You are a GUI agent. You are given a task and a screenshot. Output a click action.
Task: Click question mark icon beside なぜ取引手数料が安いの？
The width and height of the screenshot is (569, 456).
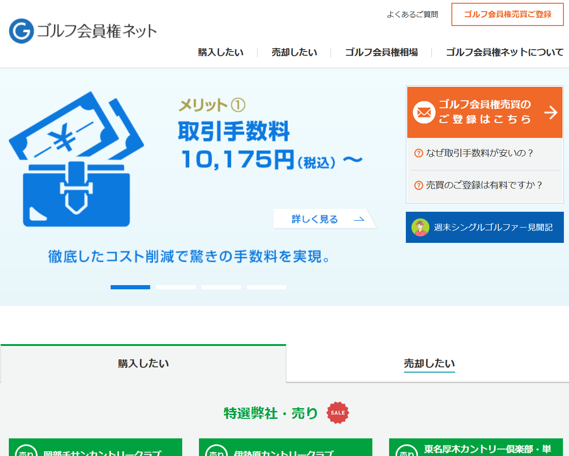418,153
